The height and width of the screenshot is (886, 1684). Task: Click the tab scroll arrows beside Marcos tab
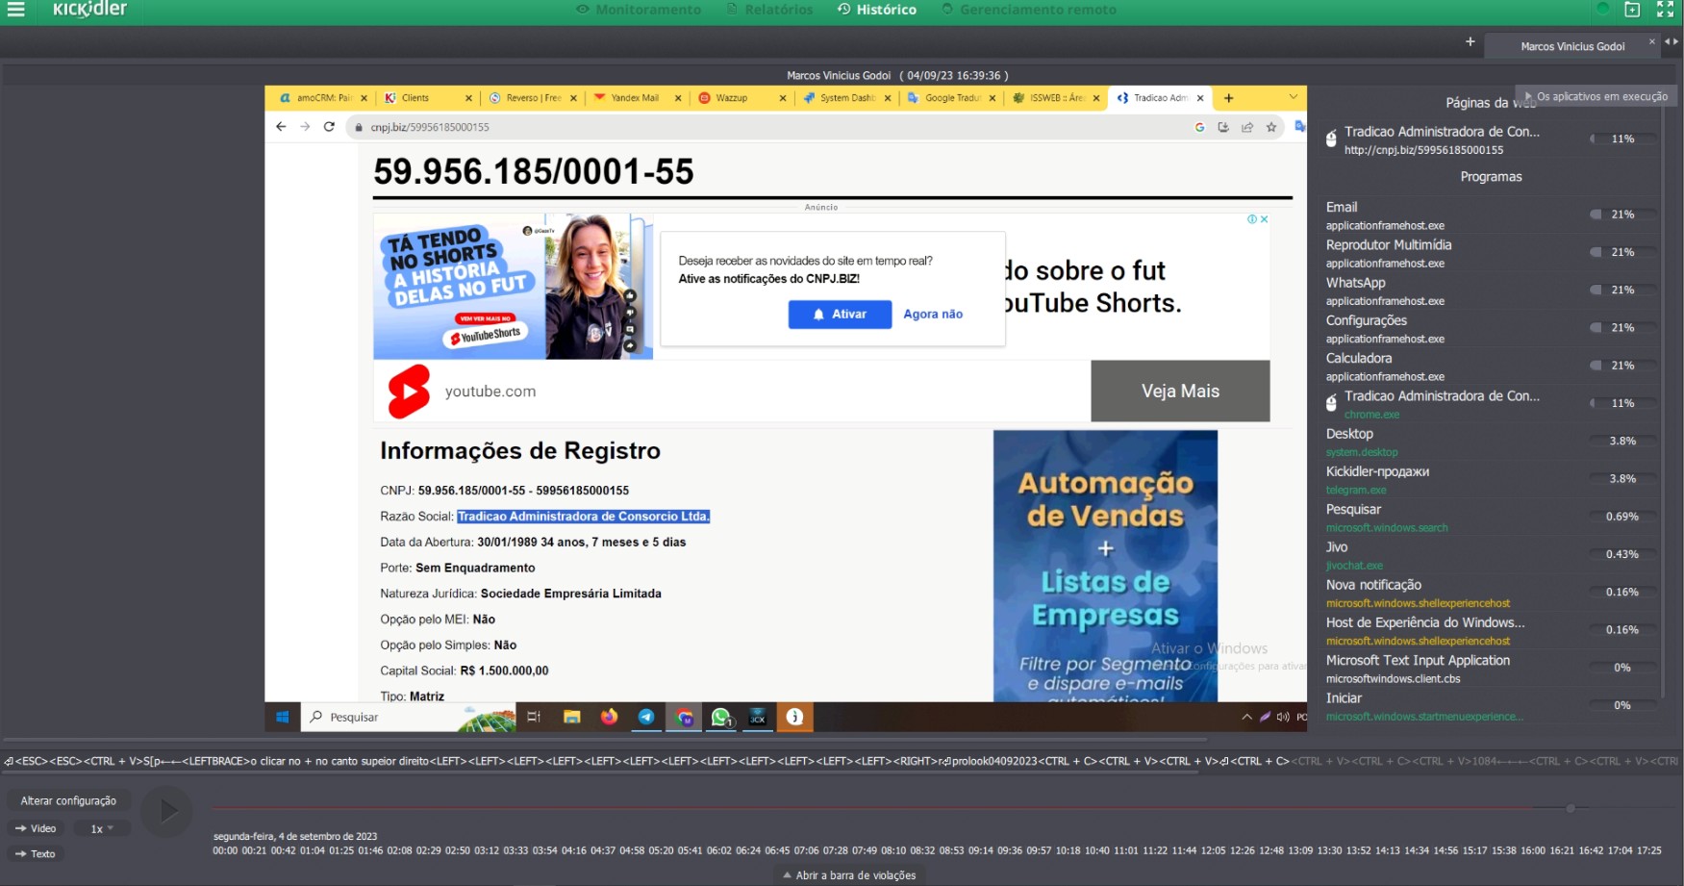(1671, 41)
